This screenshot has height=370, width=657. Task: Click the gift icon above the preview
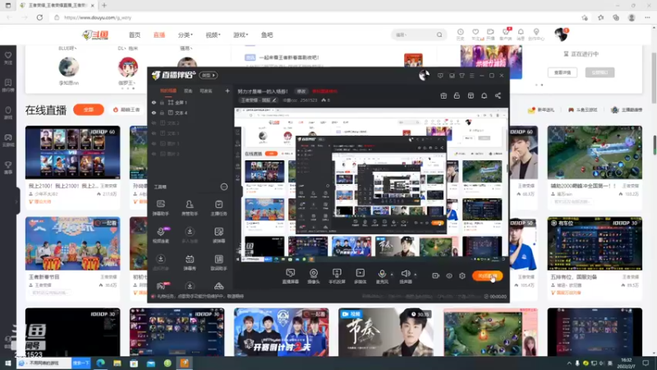[443, 95]
